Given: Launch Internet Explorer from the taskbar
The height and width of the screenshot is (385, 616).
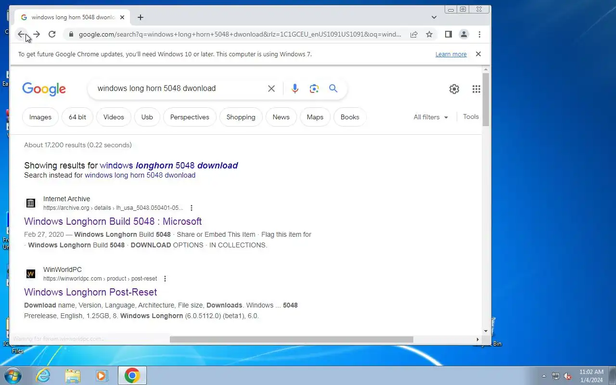Looking at the screenshot, I should coord(43,375).
